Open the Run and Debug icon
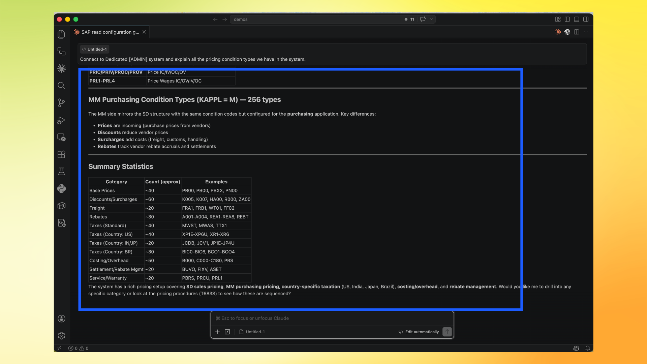Viewport: 647px width, 364px height. (61, 120)
